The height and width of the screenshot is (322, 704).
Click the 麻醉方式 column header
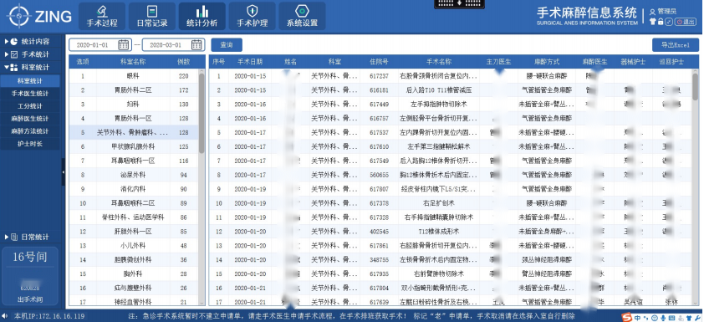tap(547, 62)
